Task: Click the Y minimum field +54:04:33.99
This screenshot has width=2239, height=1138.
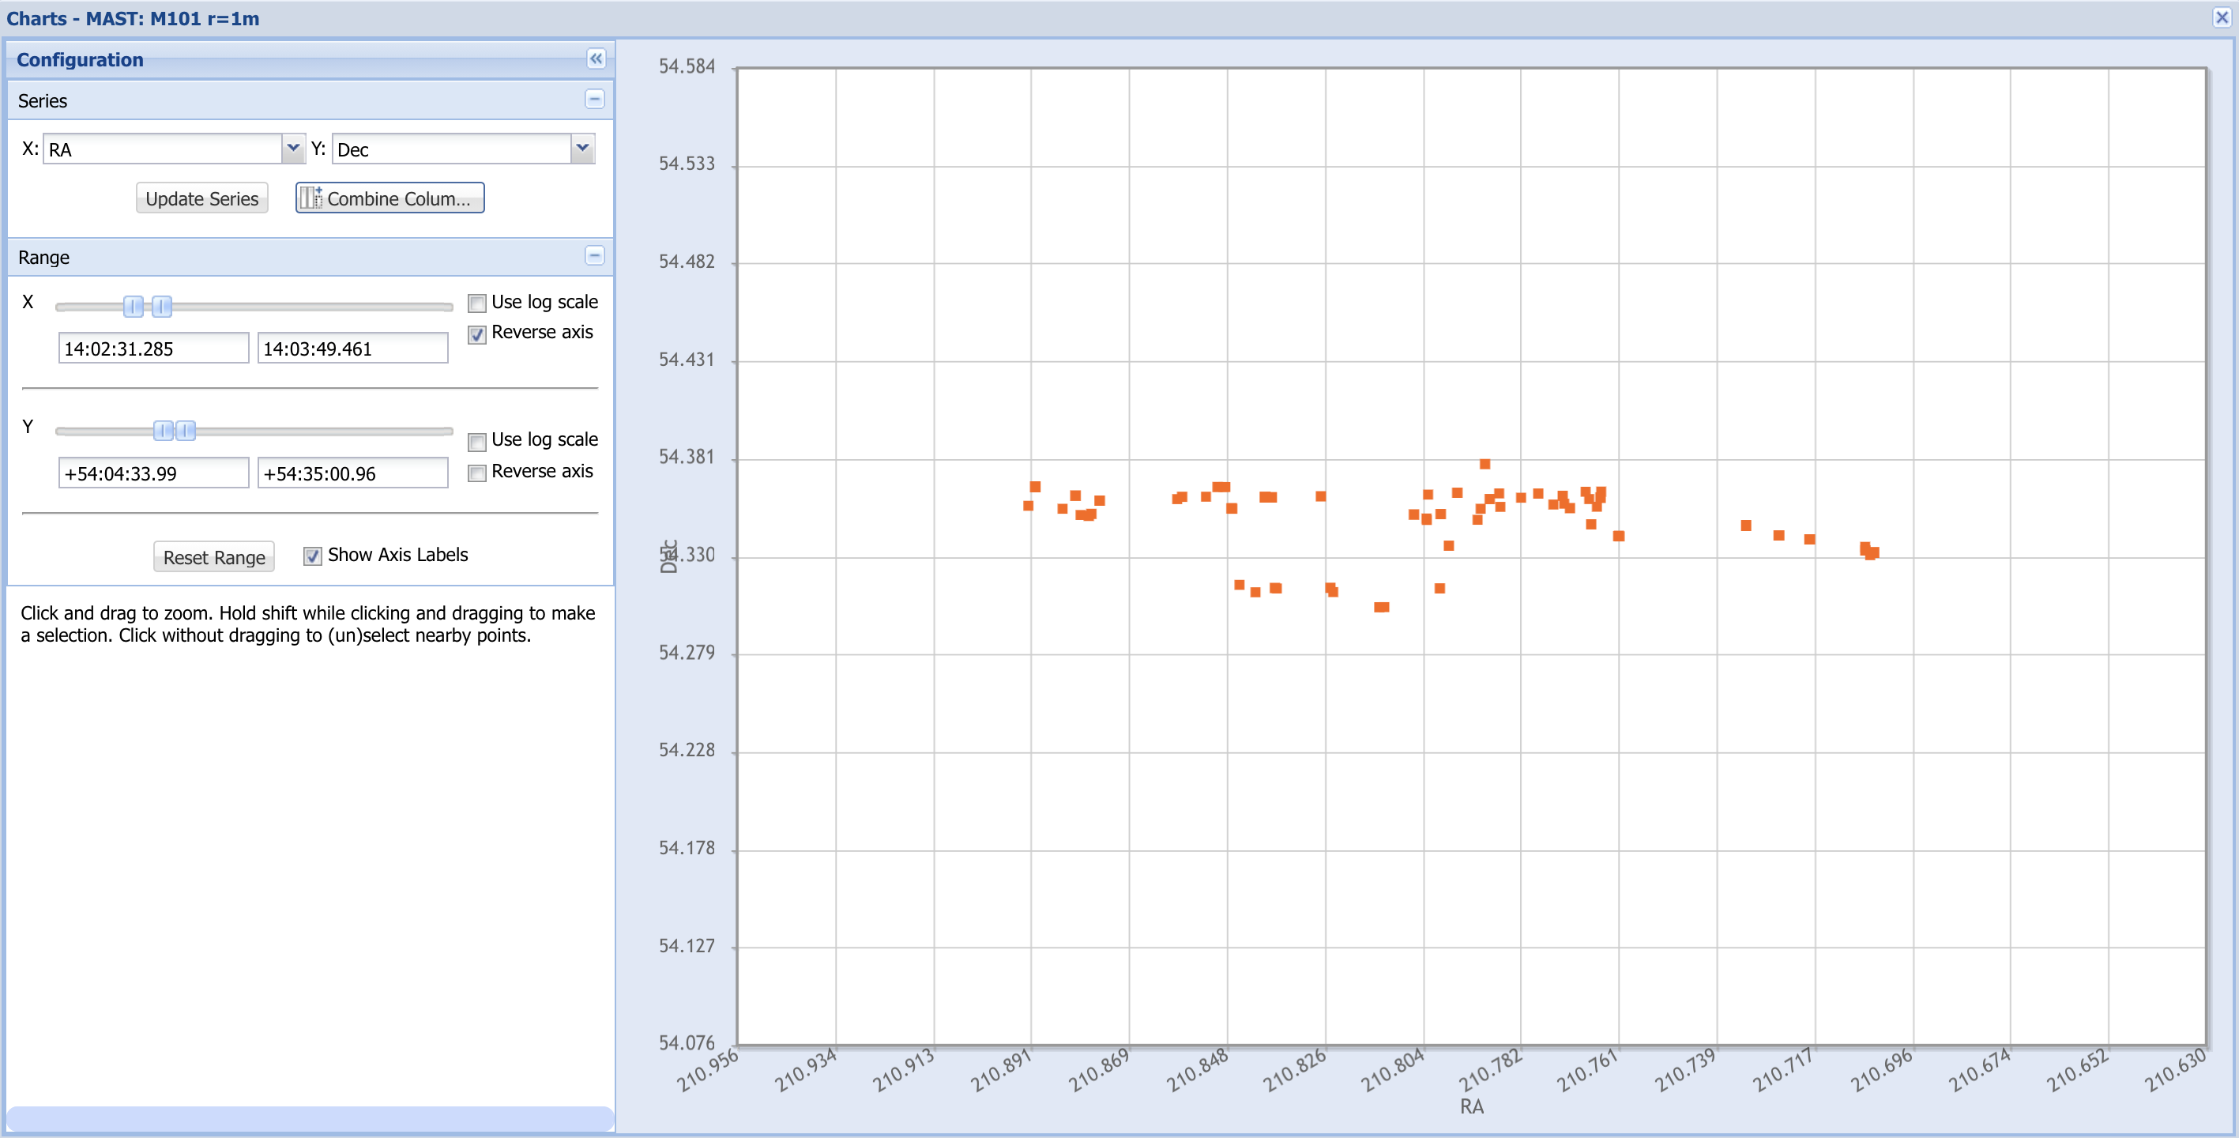Action: (x=154, y=474)
